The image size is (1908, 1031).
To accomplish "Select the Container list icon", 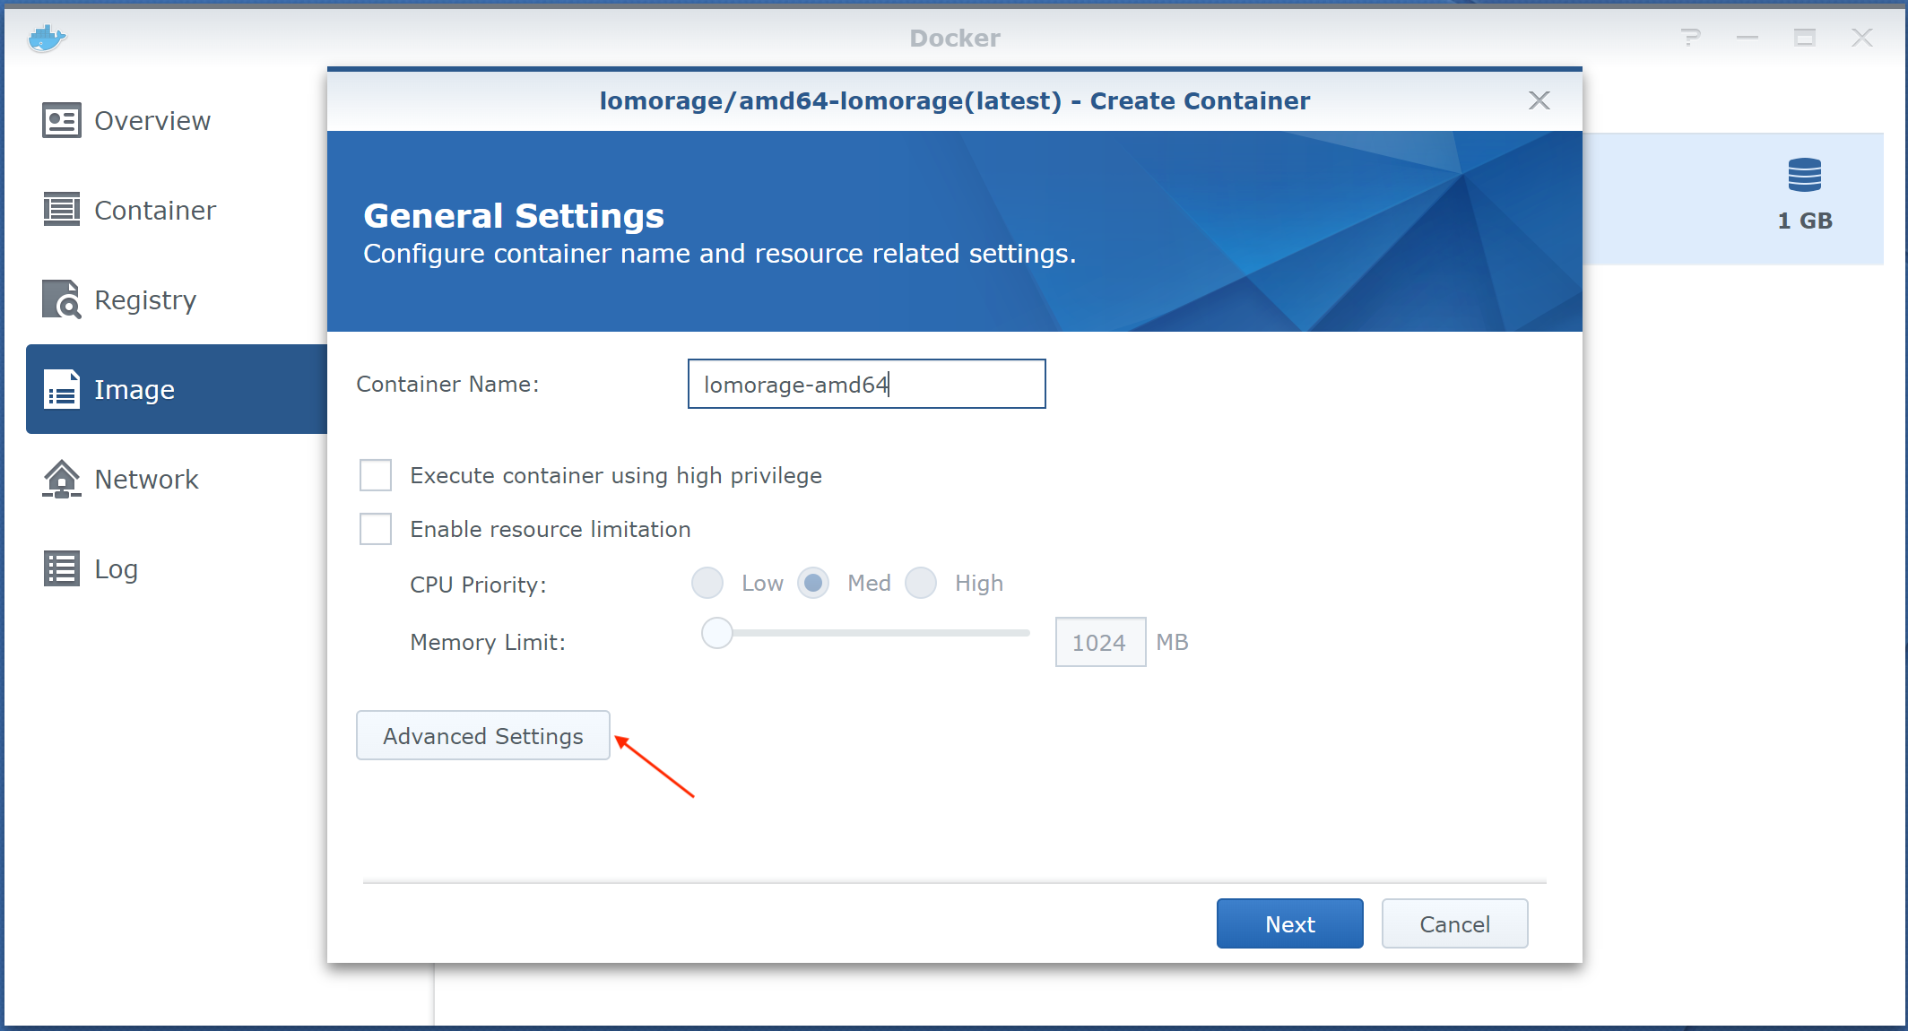I will (61, 210).
